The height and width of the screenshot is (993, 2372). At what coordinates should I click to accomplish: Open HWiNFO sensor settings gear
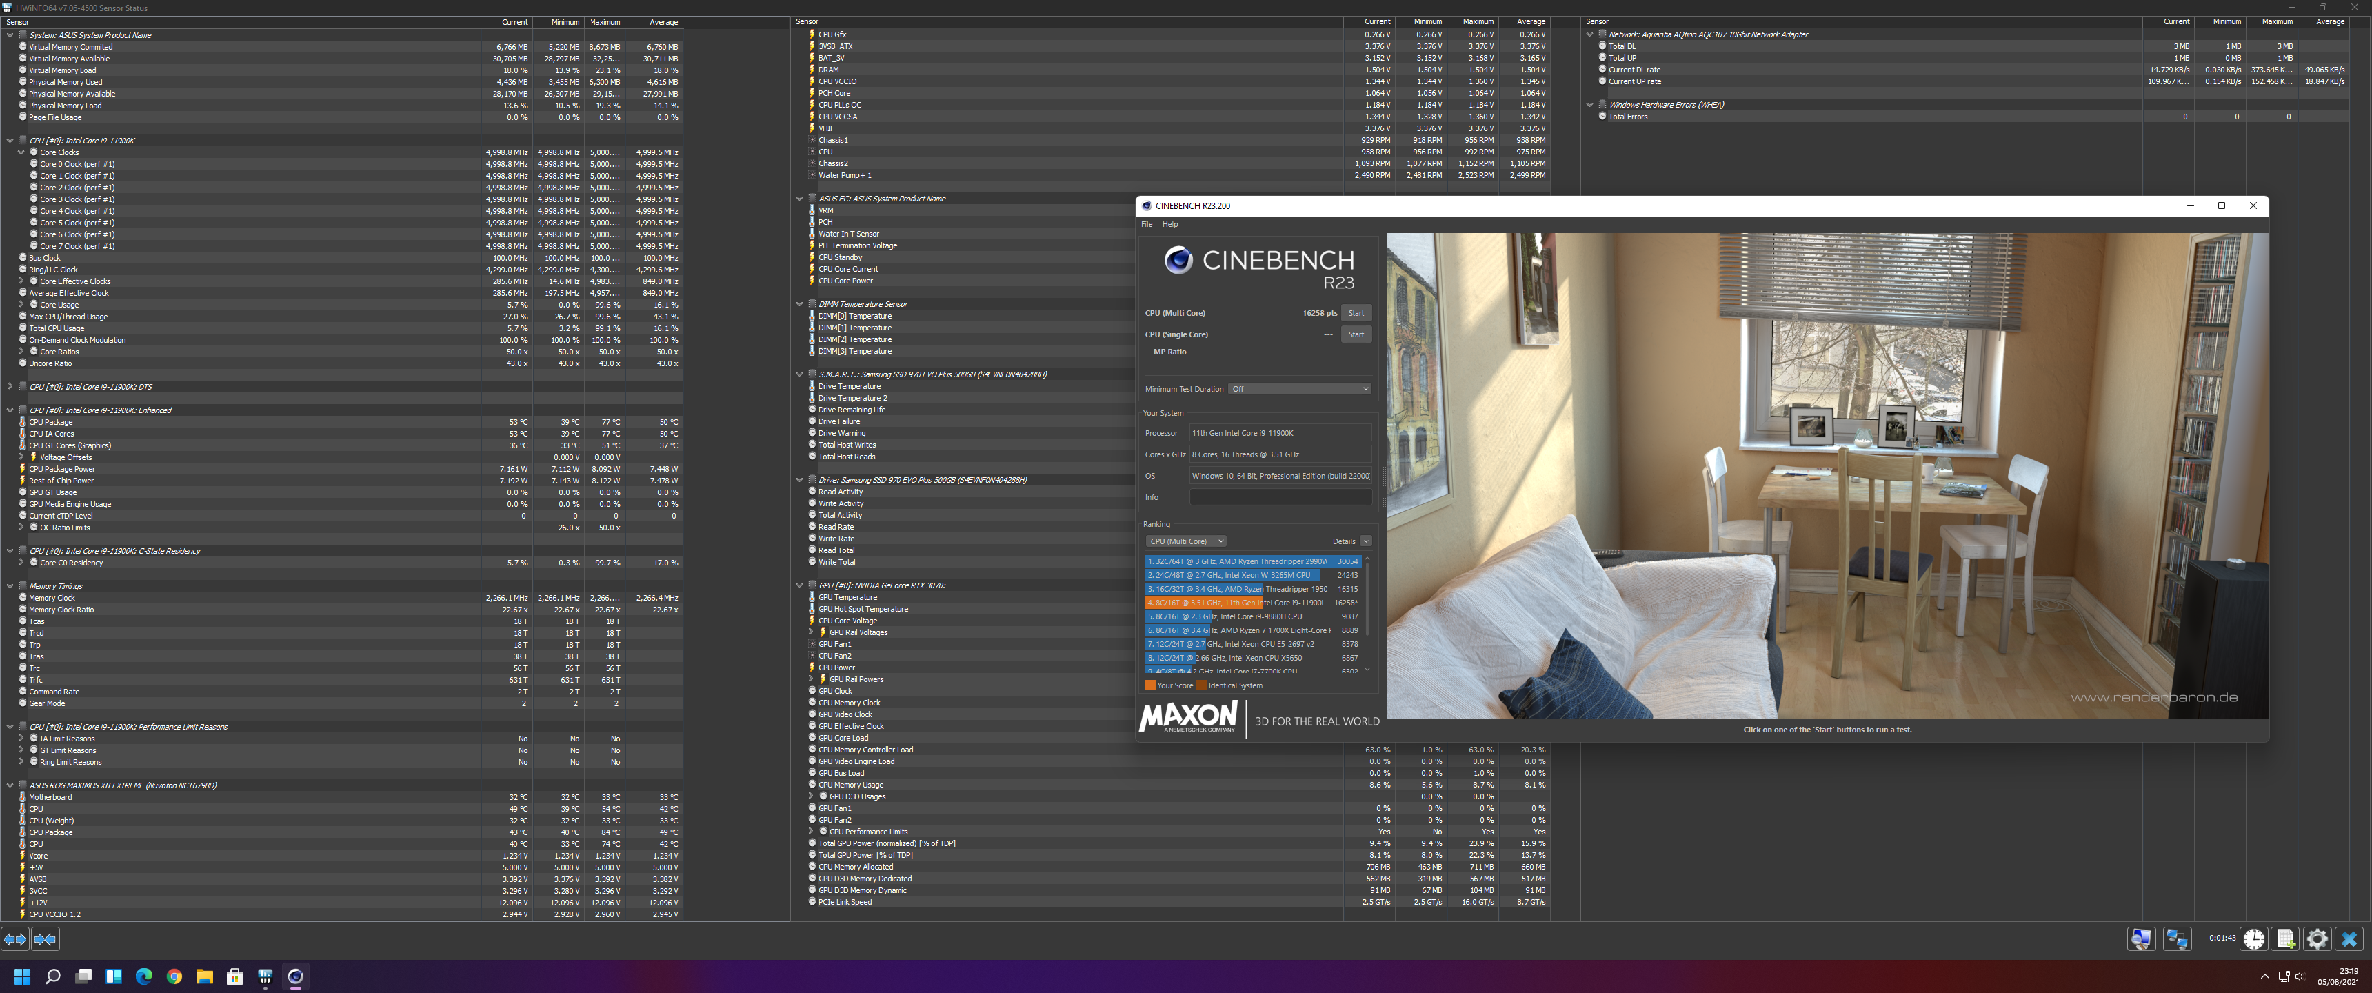coord(2317,939)
